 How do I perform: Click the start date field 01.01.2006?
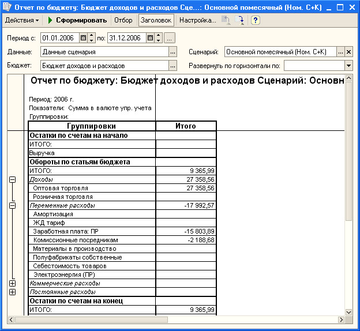(60, 38)
